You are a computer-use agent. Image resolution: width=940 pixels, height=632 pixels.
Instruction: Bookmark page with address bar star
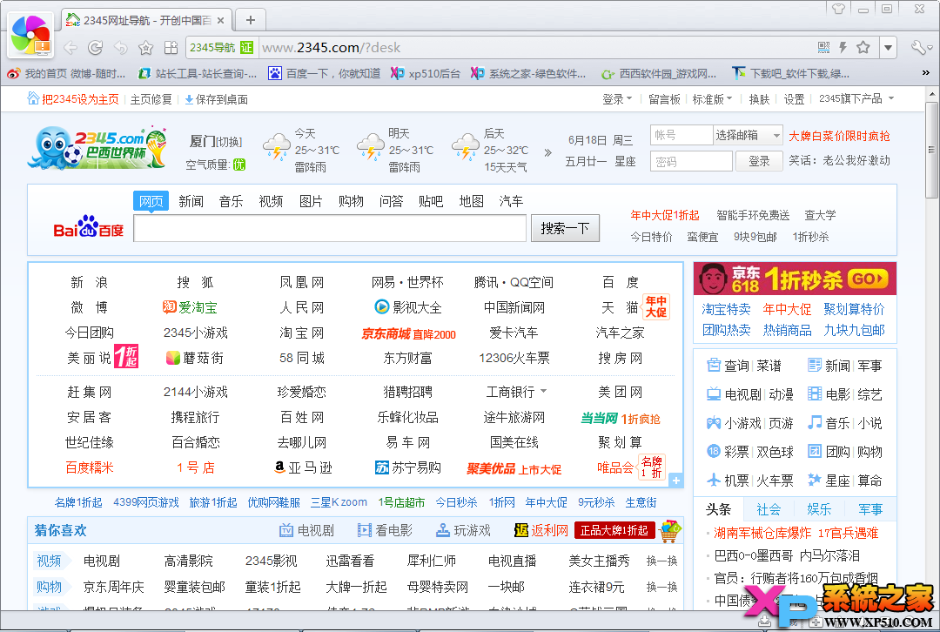coord(863,47)
